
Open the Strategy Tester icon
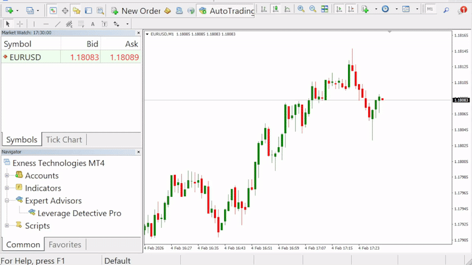tap(100, 11)
